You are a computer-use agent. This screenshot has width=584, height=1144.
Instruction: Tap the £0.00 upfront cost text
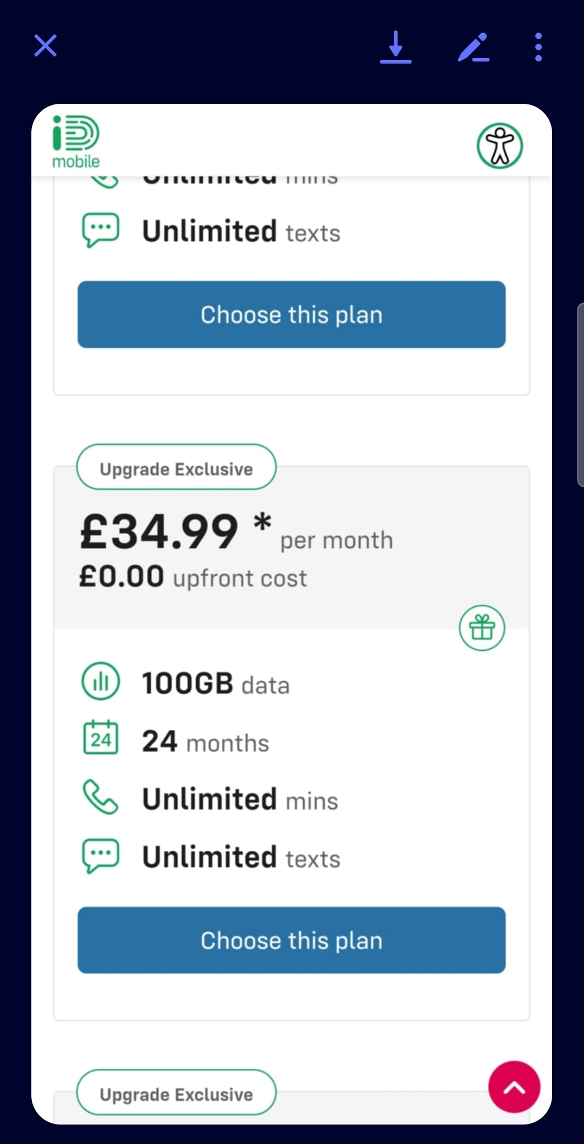[x=193, y=577]
